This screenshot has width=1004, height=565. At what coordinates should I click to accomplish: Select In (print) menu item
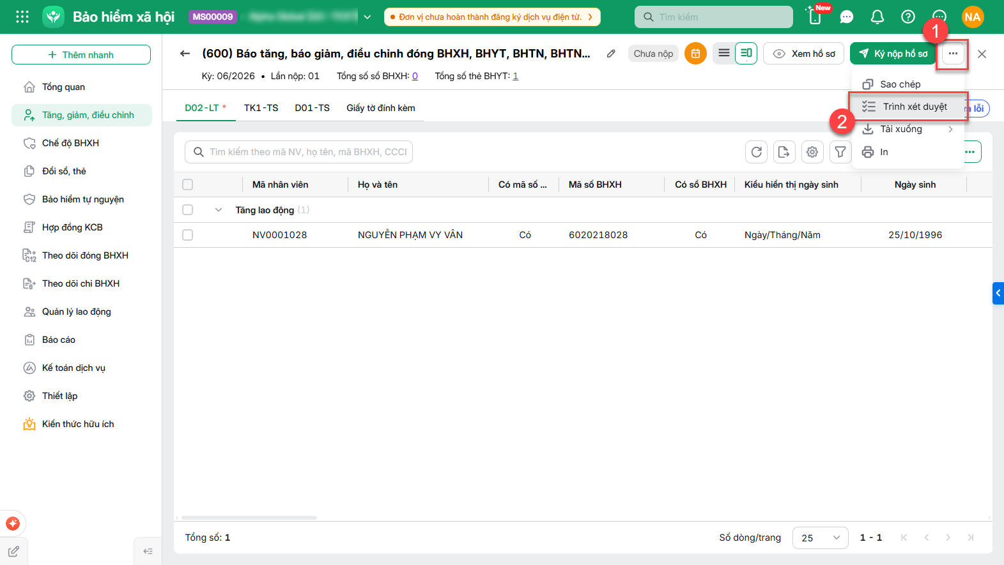tap(907, 152)
